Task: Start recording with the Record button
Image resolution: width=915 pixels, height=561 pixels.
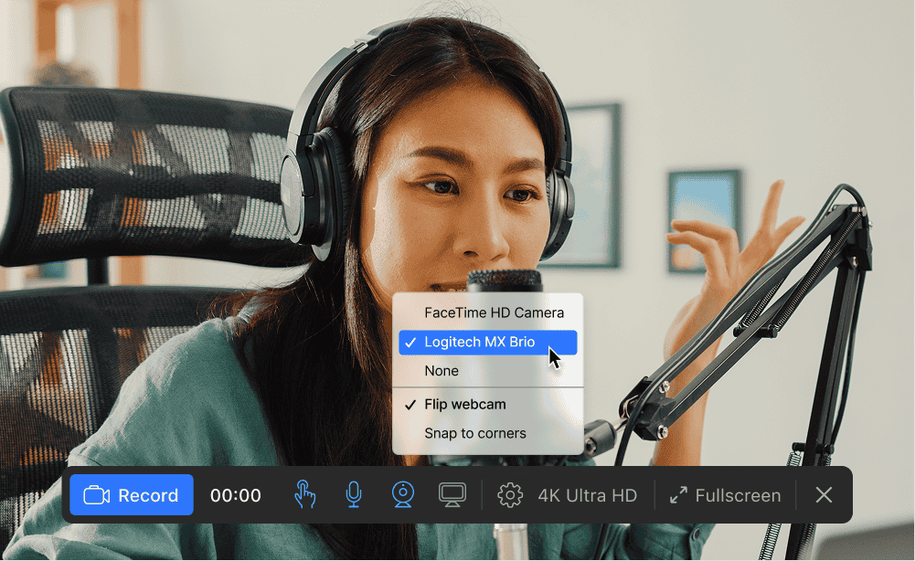Action: [x=132, y=495]
